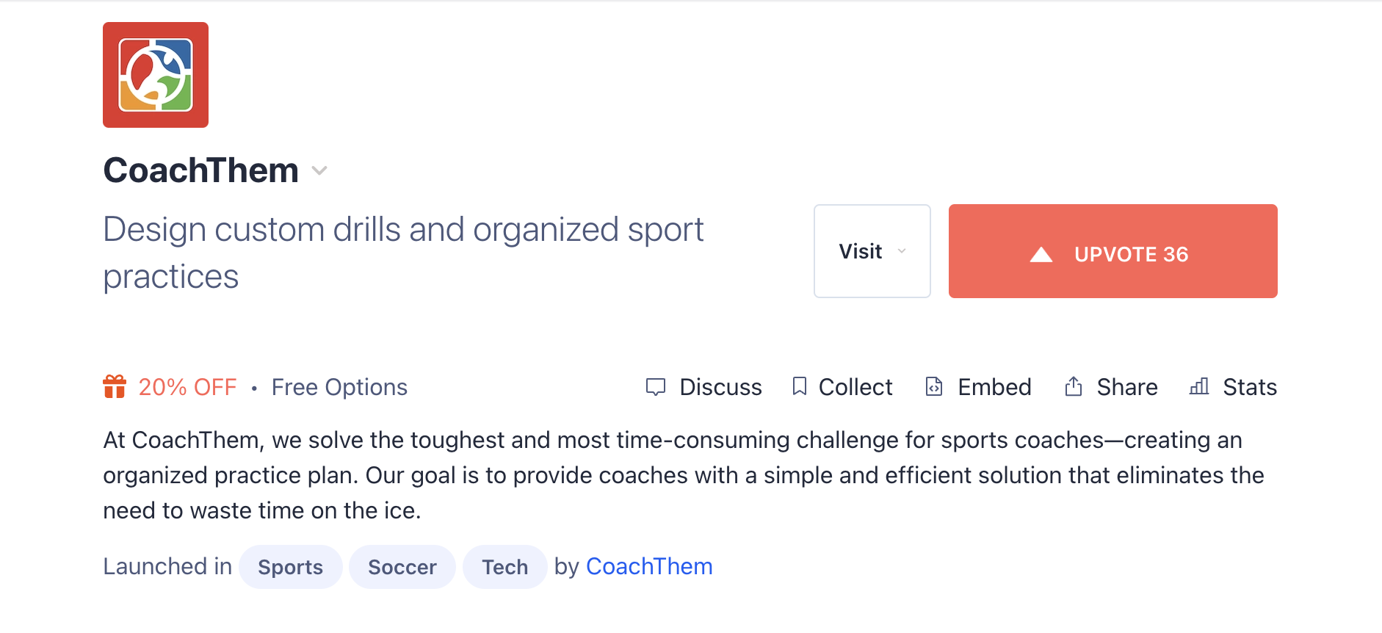Click the Free Options pricing label
The image size is (1382, 633).
(x=339, y=387)
